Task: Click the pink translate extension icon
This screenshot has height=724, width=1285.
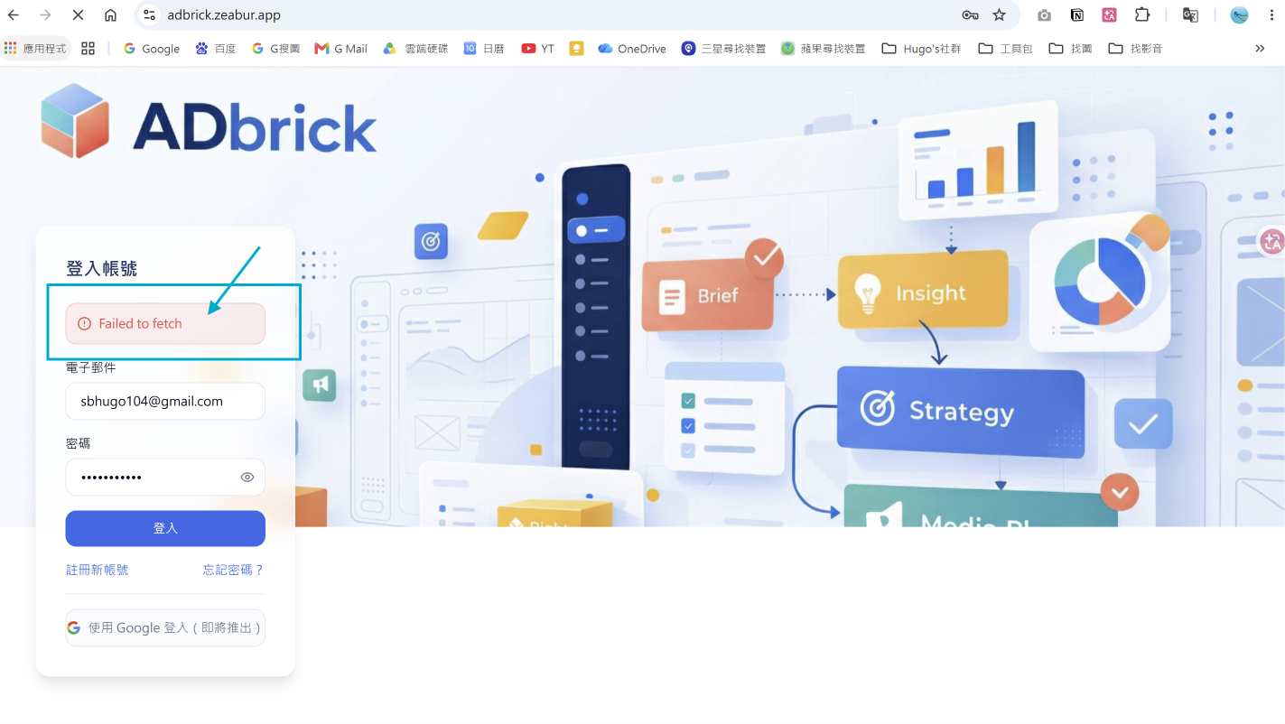Action: tap(1110, 15)
